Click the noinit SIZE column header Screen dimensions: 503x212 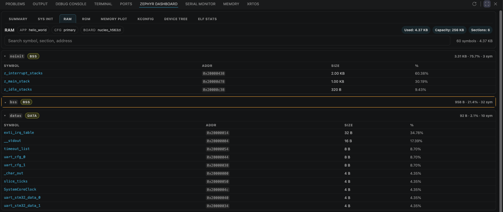335,66
